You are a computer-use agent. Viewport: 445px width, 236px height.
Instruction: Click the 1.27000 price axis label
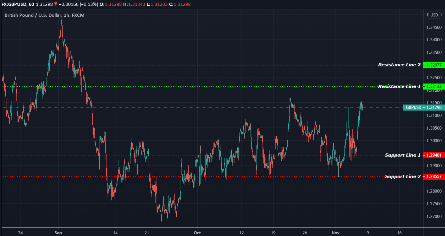(434, 216)
